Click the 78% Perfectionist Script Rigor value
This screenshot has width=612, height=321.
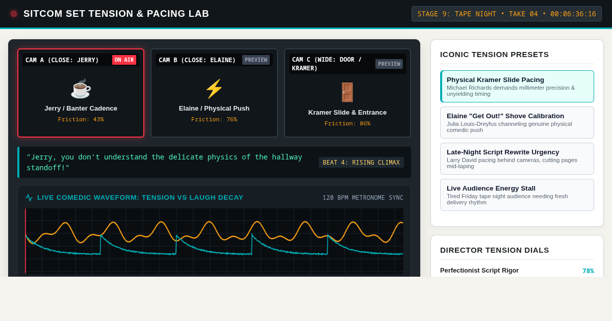click(588, 271)
